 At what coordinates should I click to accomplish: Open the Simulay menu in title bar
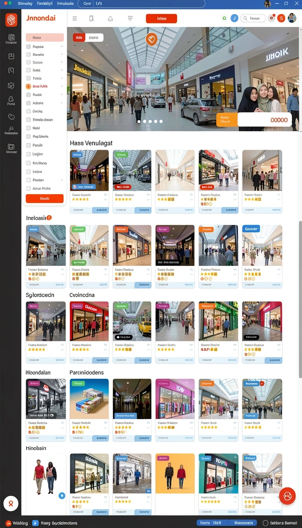tap(25, 3)
